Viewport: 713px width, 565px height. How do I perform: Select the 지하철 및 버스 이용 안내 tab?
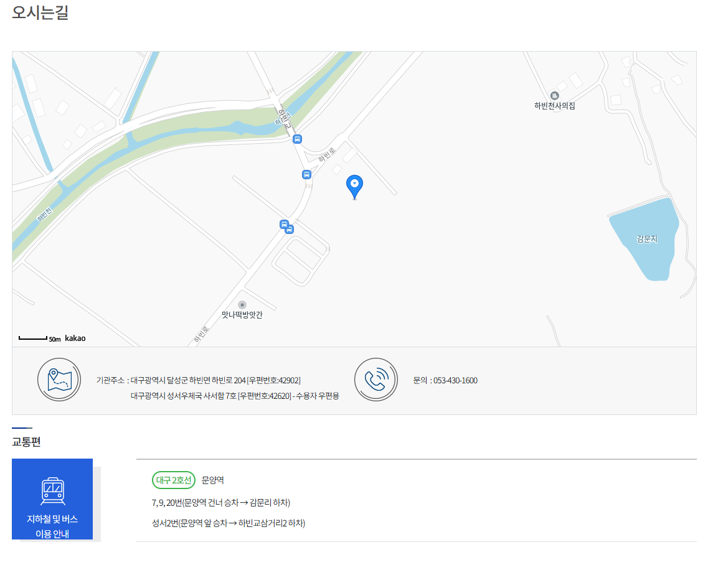(x=52, y=499)
